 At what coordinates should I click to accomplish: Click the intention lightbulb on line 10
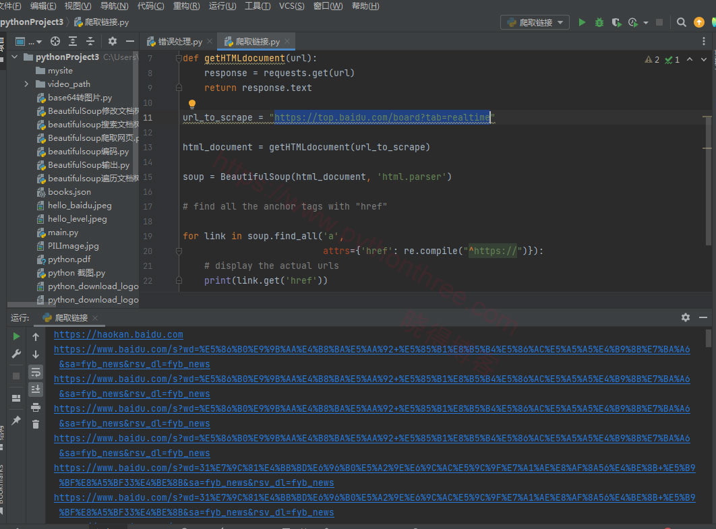(191, 104)
